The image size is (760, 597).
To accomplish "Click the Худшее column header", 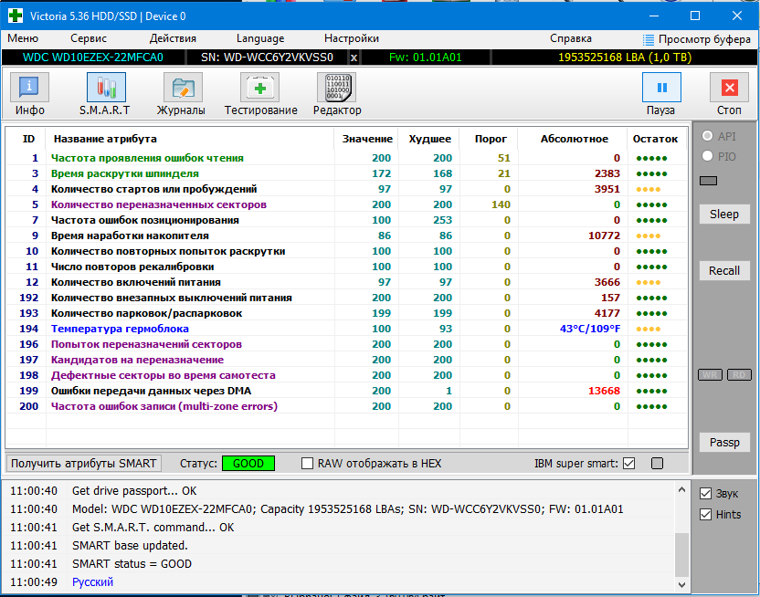I will (x=429, y=139).
